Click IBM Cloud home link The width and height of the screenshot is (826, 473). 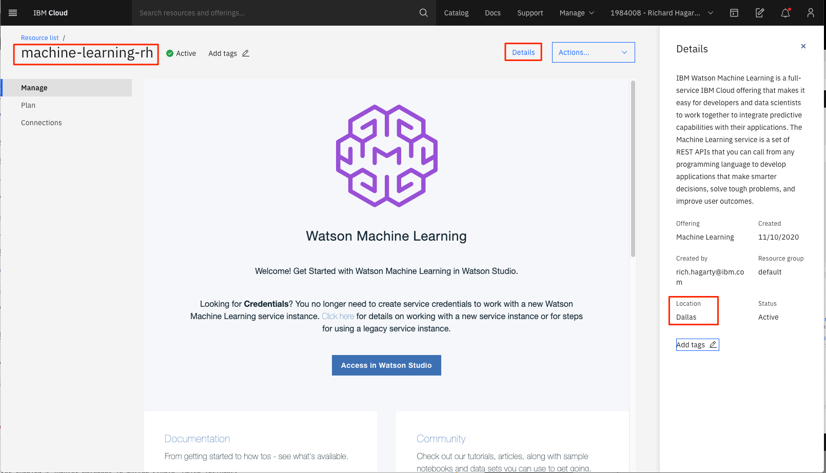tap(50, 13)
